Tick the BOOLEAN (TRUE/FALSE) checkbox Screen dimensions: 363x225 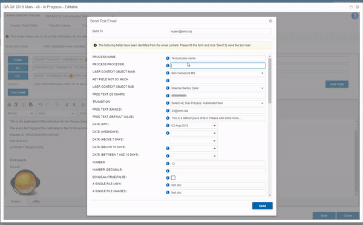coord(173,178)
